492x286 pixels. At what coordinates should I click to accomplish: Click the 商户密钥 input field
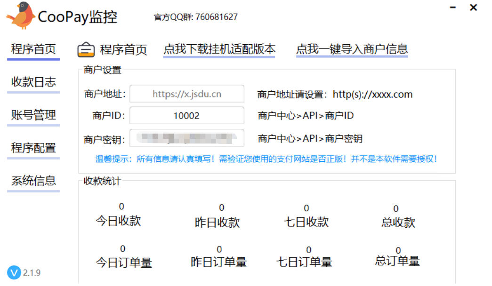187,138
